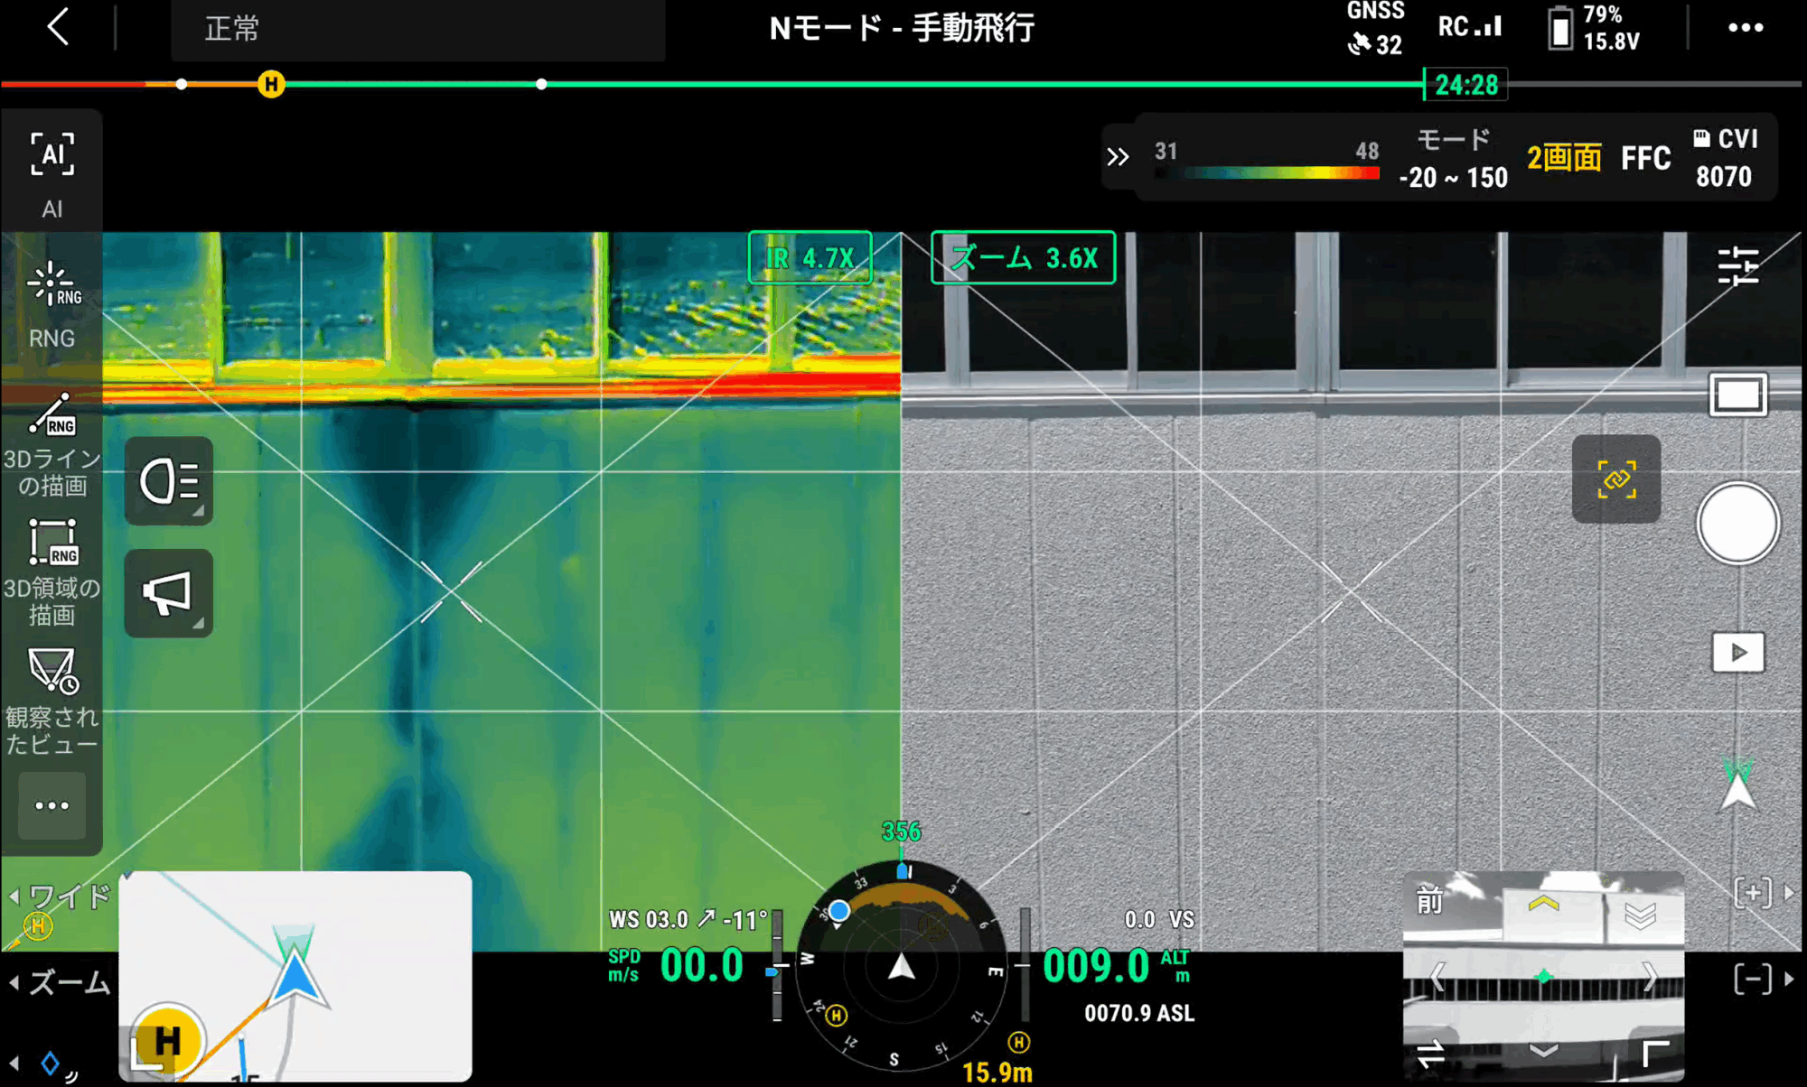Image resolution: width=1807 pixels, height=1087 pixels.
Task: Tap the altitude readout 009.0
Action: tap(1096, 966)
